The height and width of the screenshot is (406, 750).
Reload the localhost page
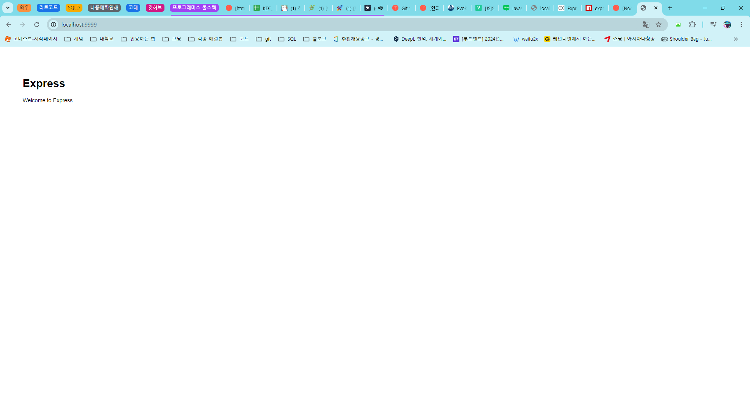click(37, 25)
